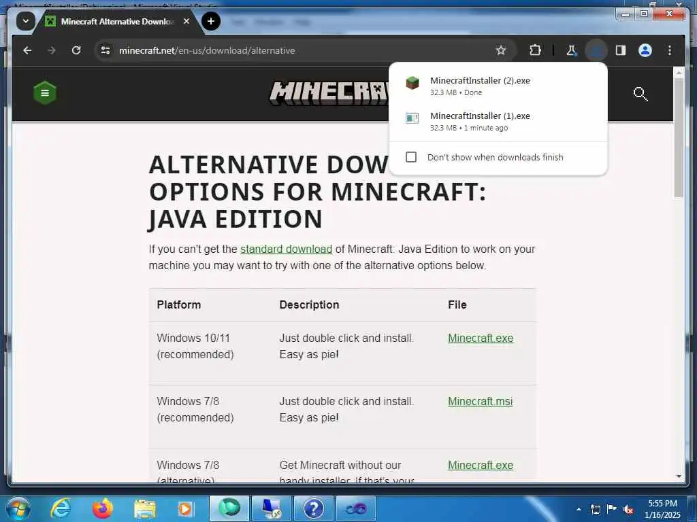Open the tab search dropdown
This screenshot has height=522, width=697.
(x=26, y=21)
